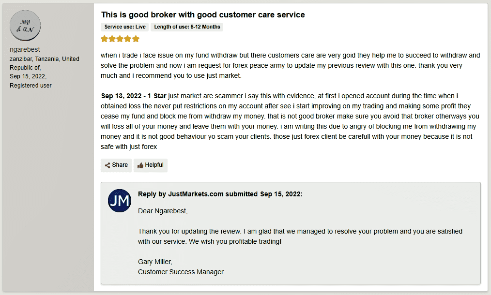
Task: Click the share icon
Action: (107, 165)
